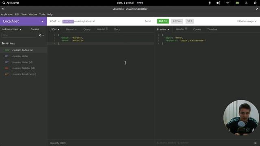Click the 53 B response size badge
The image size is (260, 146).
190,21
